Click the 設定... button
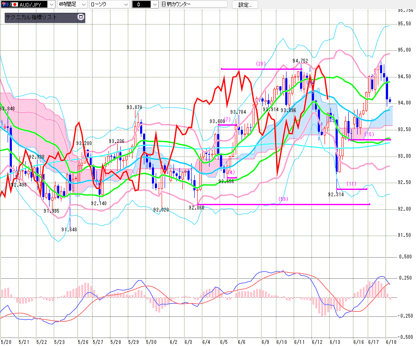Screen dimensions: 416x346 click(245, 5)
